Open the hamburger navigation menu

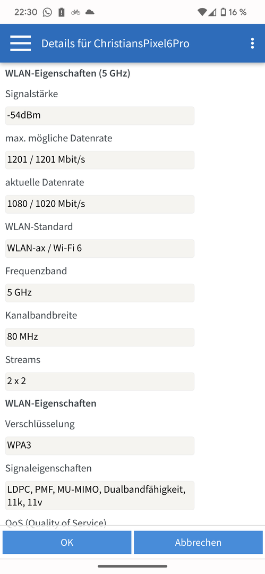point(21,43)
